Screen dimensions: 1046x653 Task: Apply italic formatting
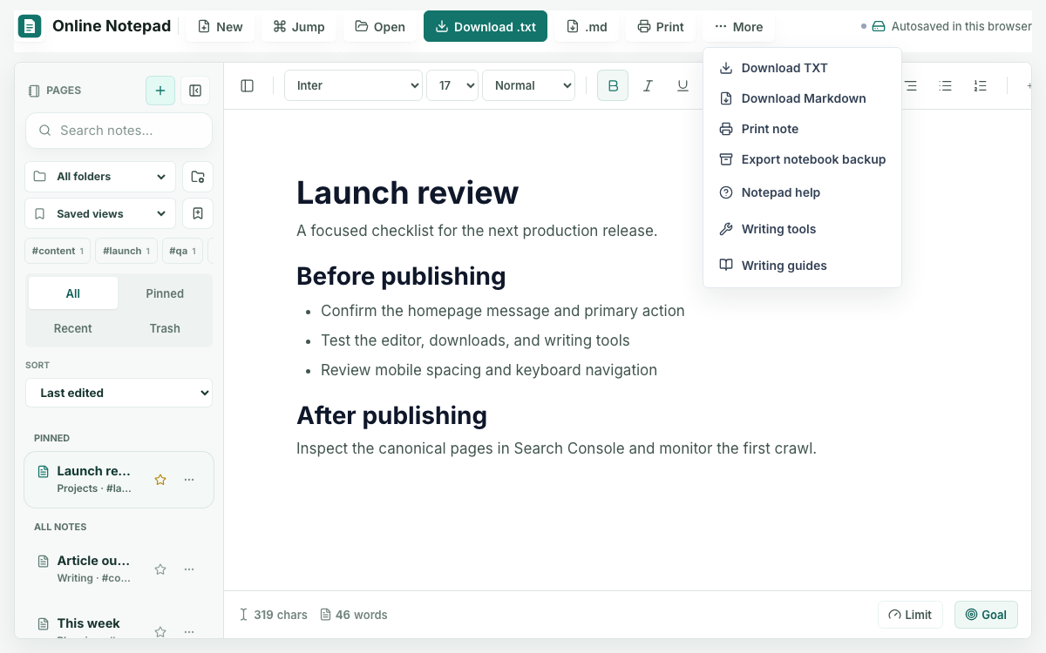pyautogui.click(x=648, y=85)
